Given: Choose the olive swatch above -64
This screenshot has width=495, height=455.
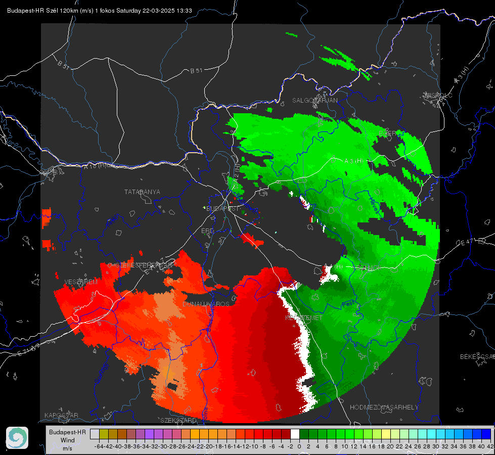Looking at the screenshot, I should coord(104,434).
